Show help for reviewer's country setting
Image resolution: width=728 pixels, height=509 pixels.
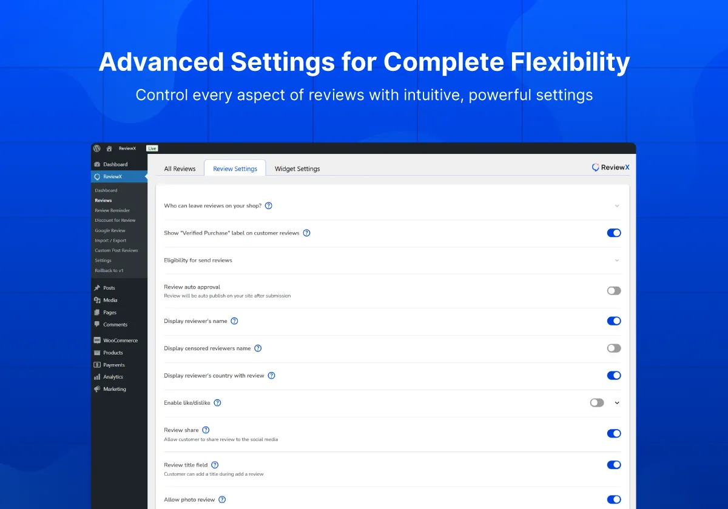click(271, 376)
